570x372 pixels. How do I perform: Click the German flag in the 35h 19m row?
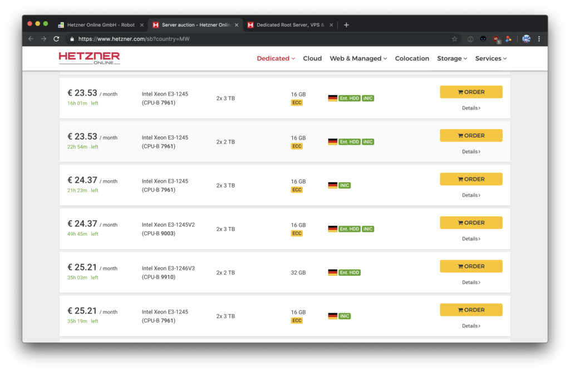pos(333,316)
